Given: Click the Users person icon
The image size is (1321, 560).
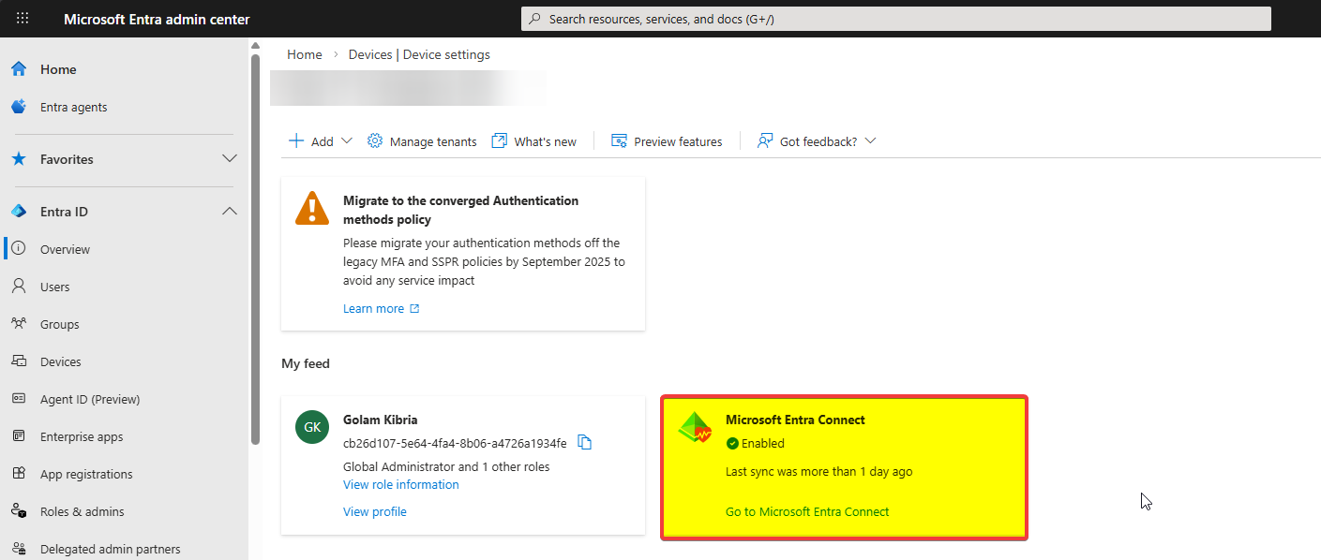Looking at the screenshot, I should tap(19, 287).
